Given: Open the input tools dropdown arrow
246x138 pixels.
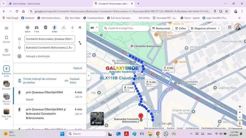Looking at the screenshot, I should [x=97, y=28].
